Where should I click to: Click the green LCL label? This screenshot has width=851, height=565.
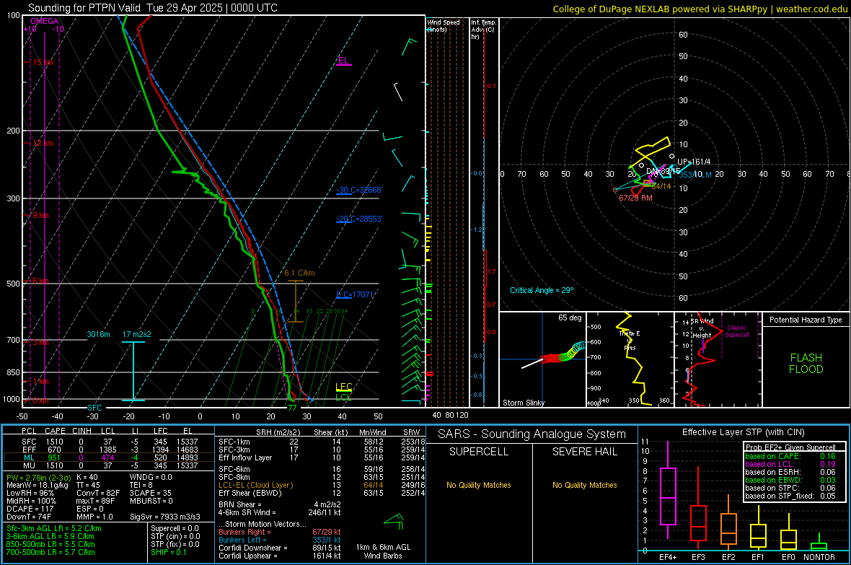[x=343, y=397]
